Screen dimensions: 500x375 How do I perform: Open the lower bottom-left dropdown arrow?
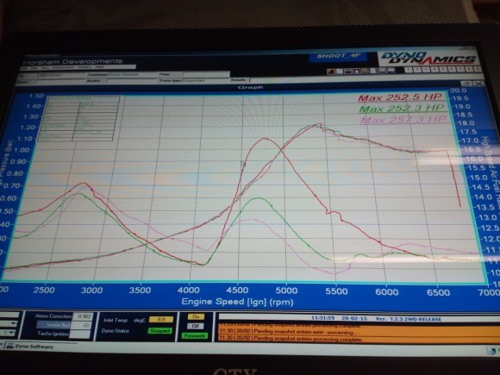pyautogui.click(x=12, y=334)
